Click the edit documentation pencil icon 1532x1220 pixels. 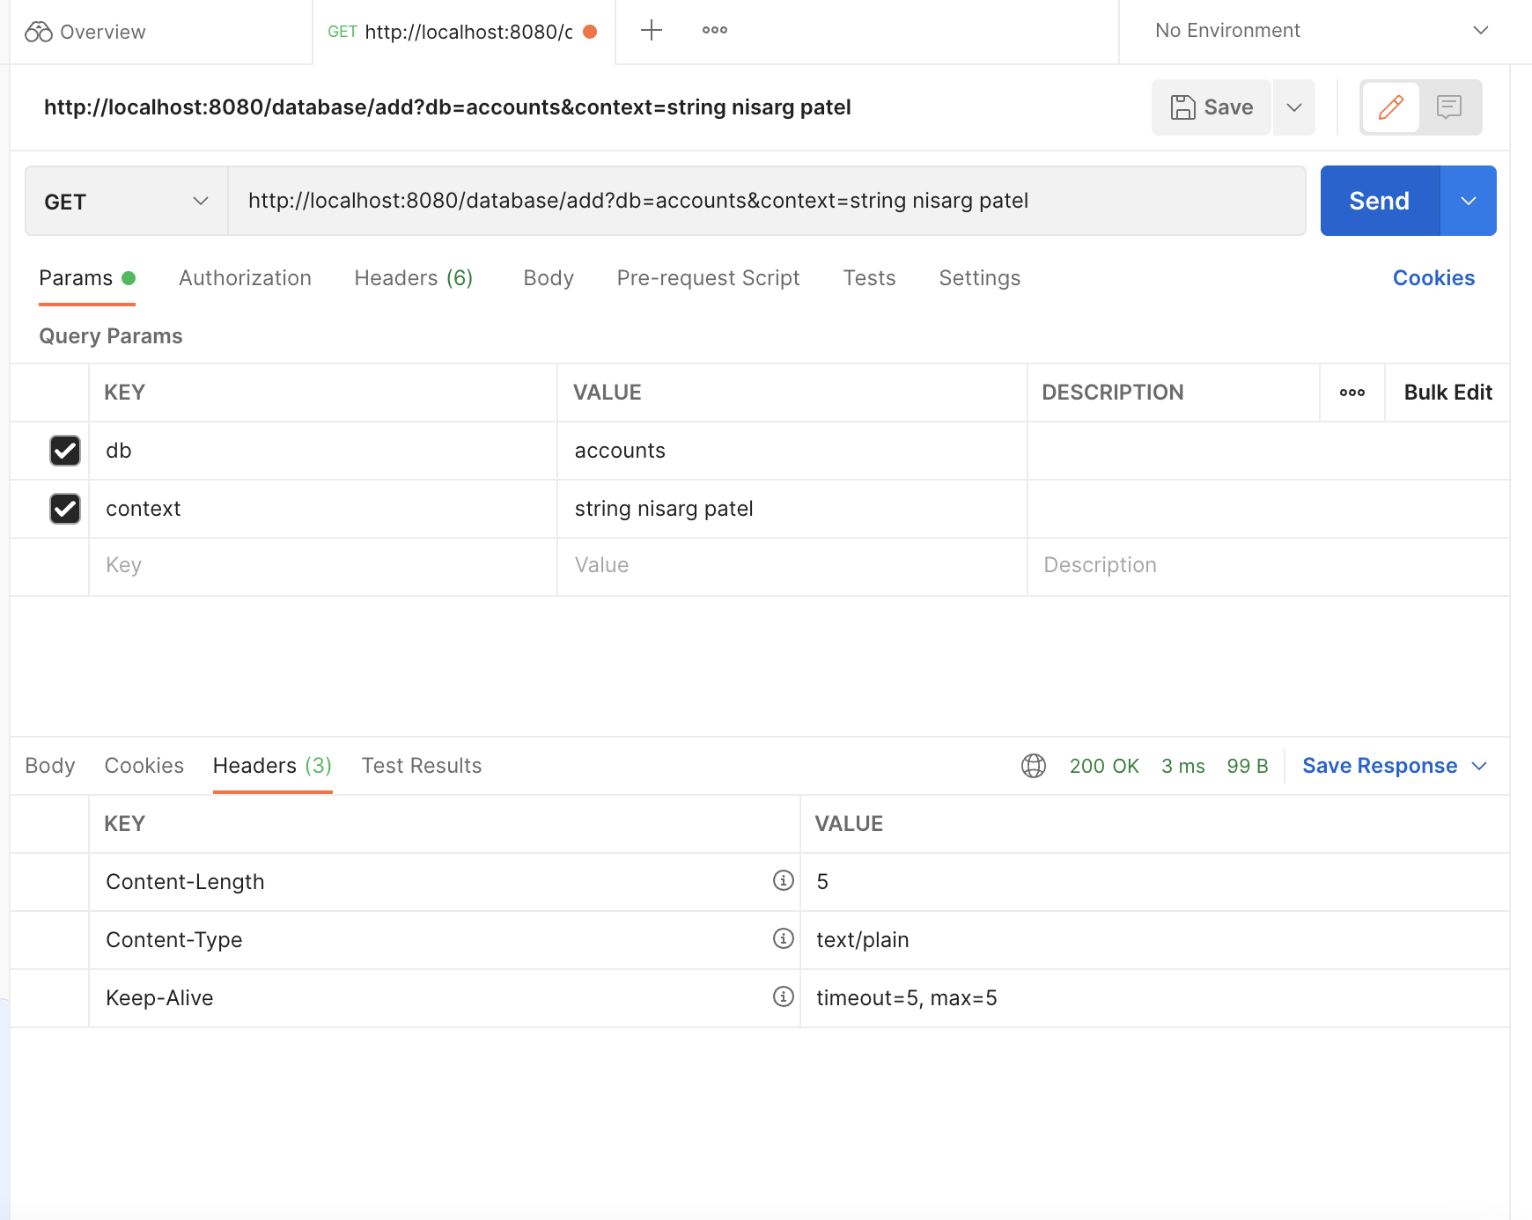(x=1389, y=107)
